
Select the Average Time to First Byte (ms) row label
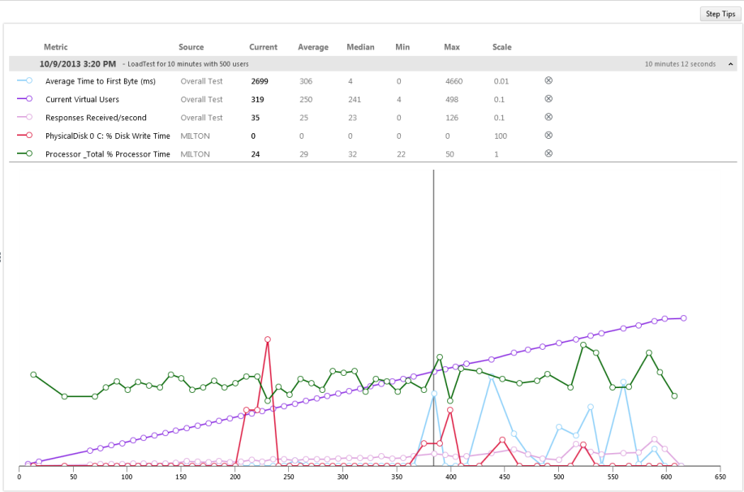(x=101, y=81)
